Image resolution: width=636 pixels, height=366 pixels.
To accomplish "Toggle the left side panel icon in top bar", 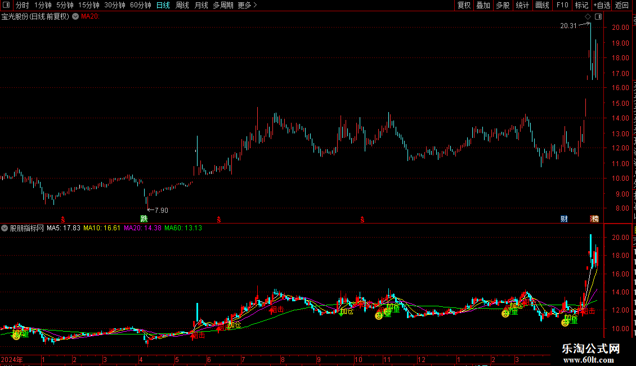I will 6,5.
